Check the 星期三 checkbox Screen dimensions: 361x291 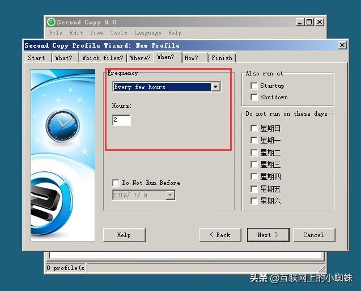[x=254, y=165]
